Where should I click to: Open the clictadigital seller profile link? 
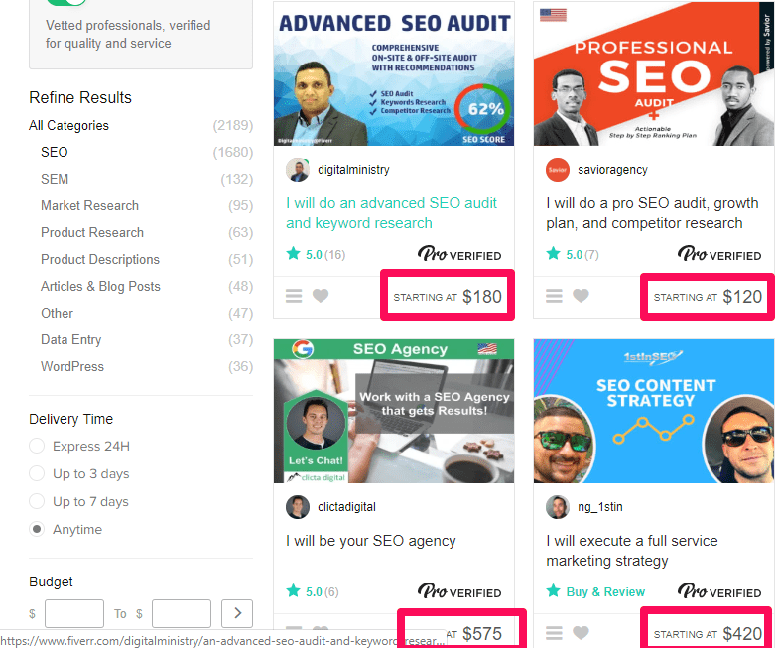(346, 507)
